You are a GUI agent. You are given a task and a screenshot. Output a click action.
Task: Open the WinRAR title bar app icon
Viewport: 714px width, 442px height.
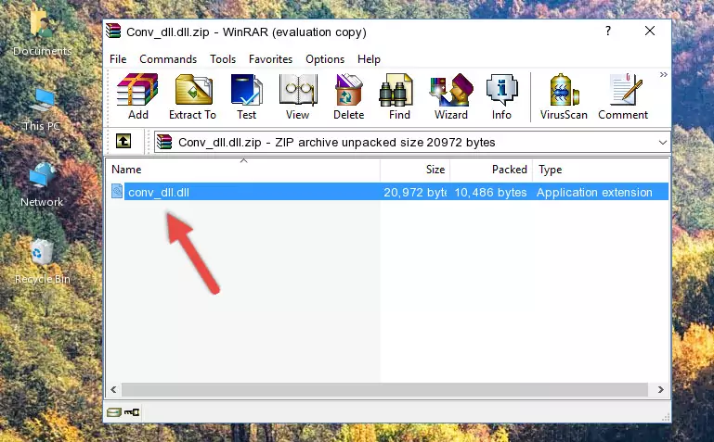point(113,31)
